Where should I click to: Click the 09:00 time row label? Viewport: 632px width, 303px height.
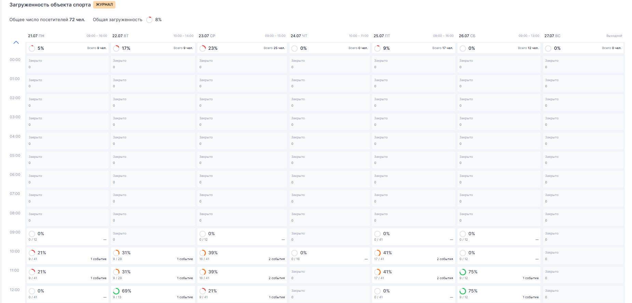pos(15,232)
